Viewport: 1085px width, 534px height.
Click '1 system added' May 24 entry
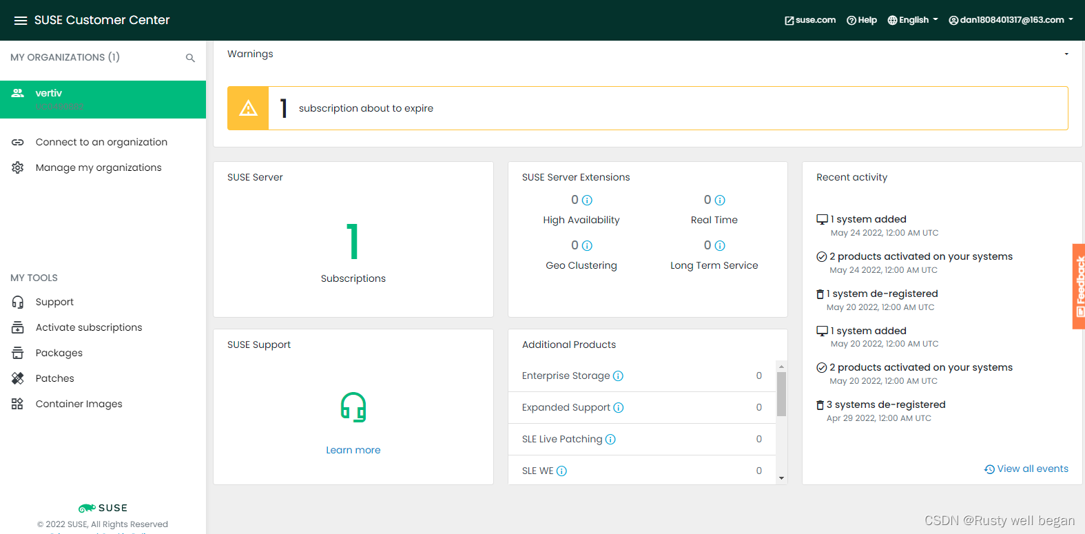click(869, 219)
